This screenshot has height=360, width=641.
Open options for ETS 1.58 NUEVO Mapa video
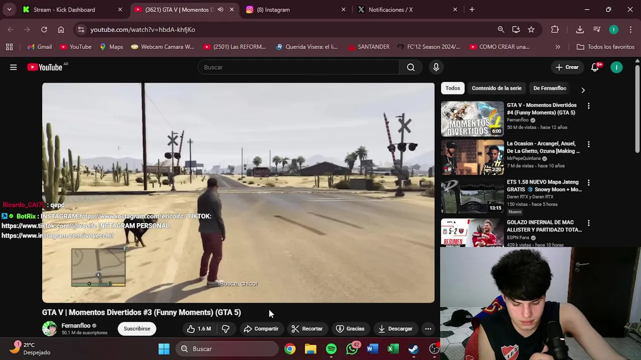(588, 183)
